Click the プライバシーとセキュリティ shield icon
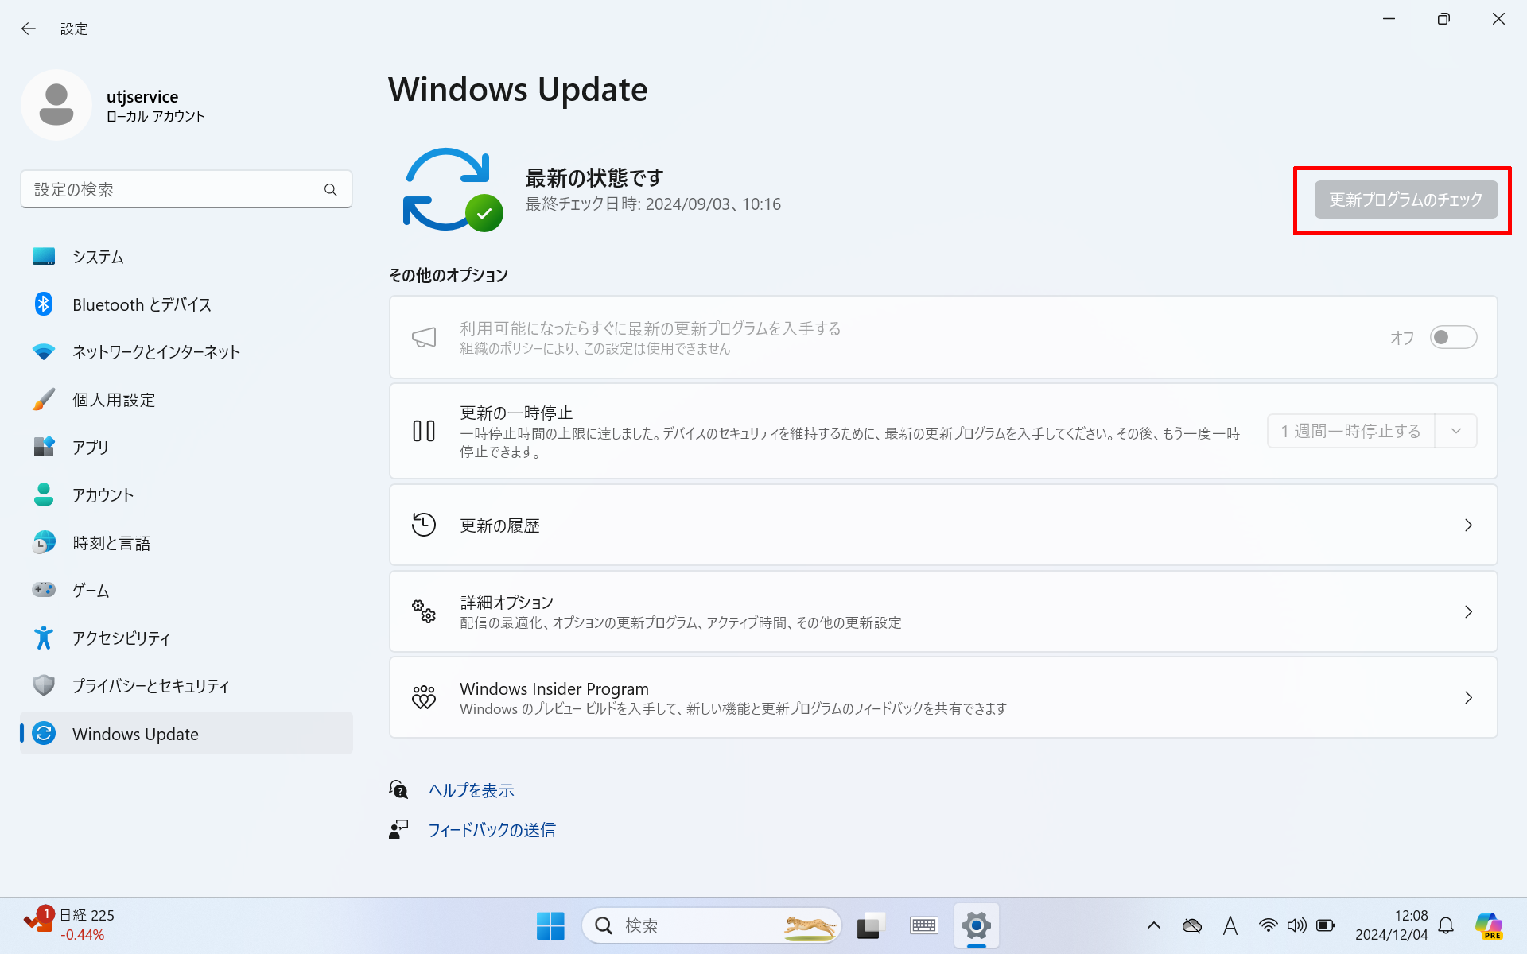Screen dimensions: 1527x954 (44, 685)
